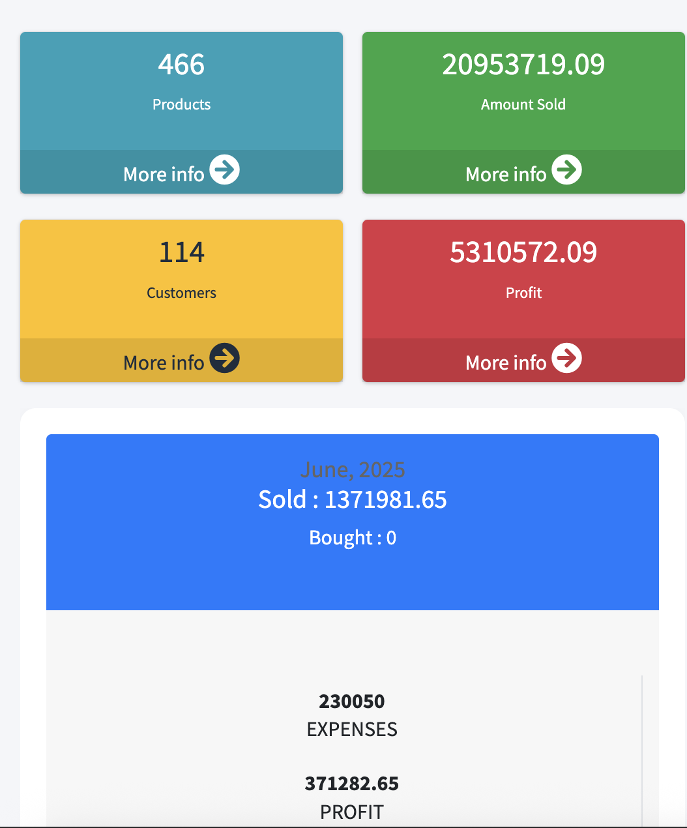Select the 5310572.09 profit figure

pyautogui.click(x=523, y=252)
